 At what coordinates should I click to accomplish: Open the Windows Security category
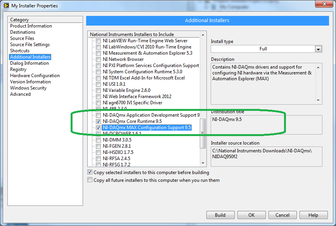(28, 88)
